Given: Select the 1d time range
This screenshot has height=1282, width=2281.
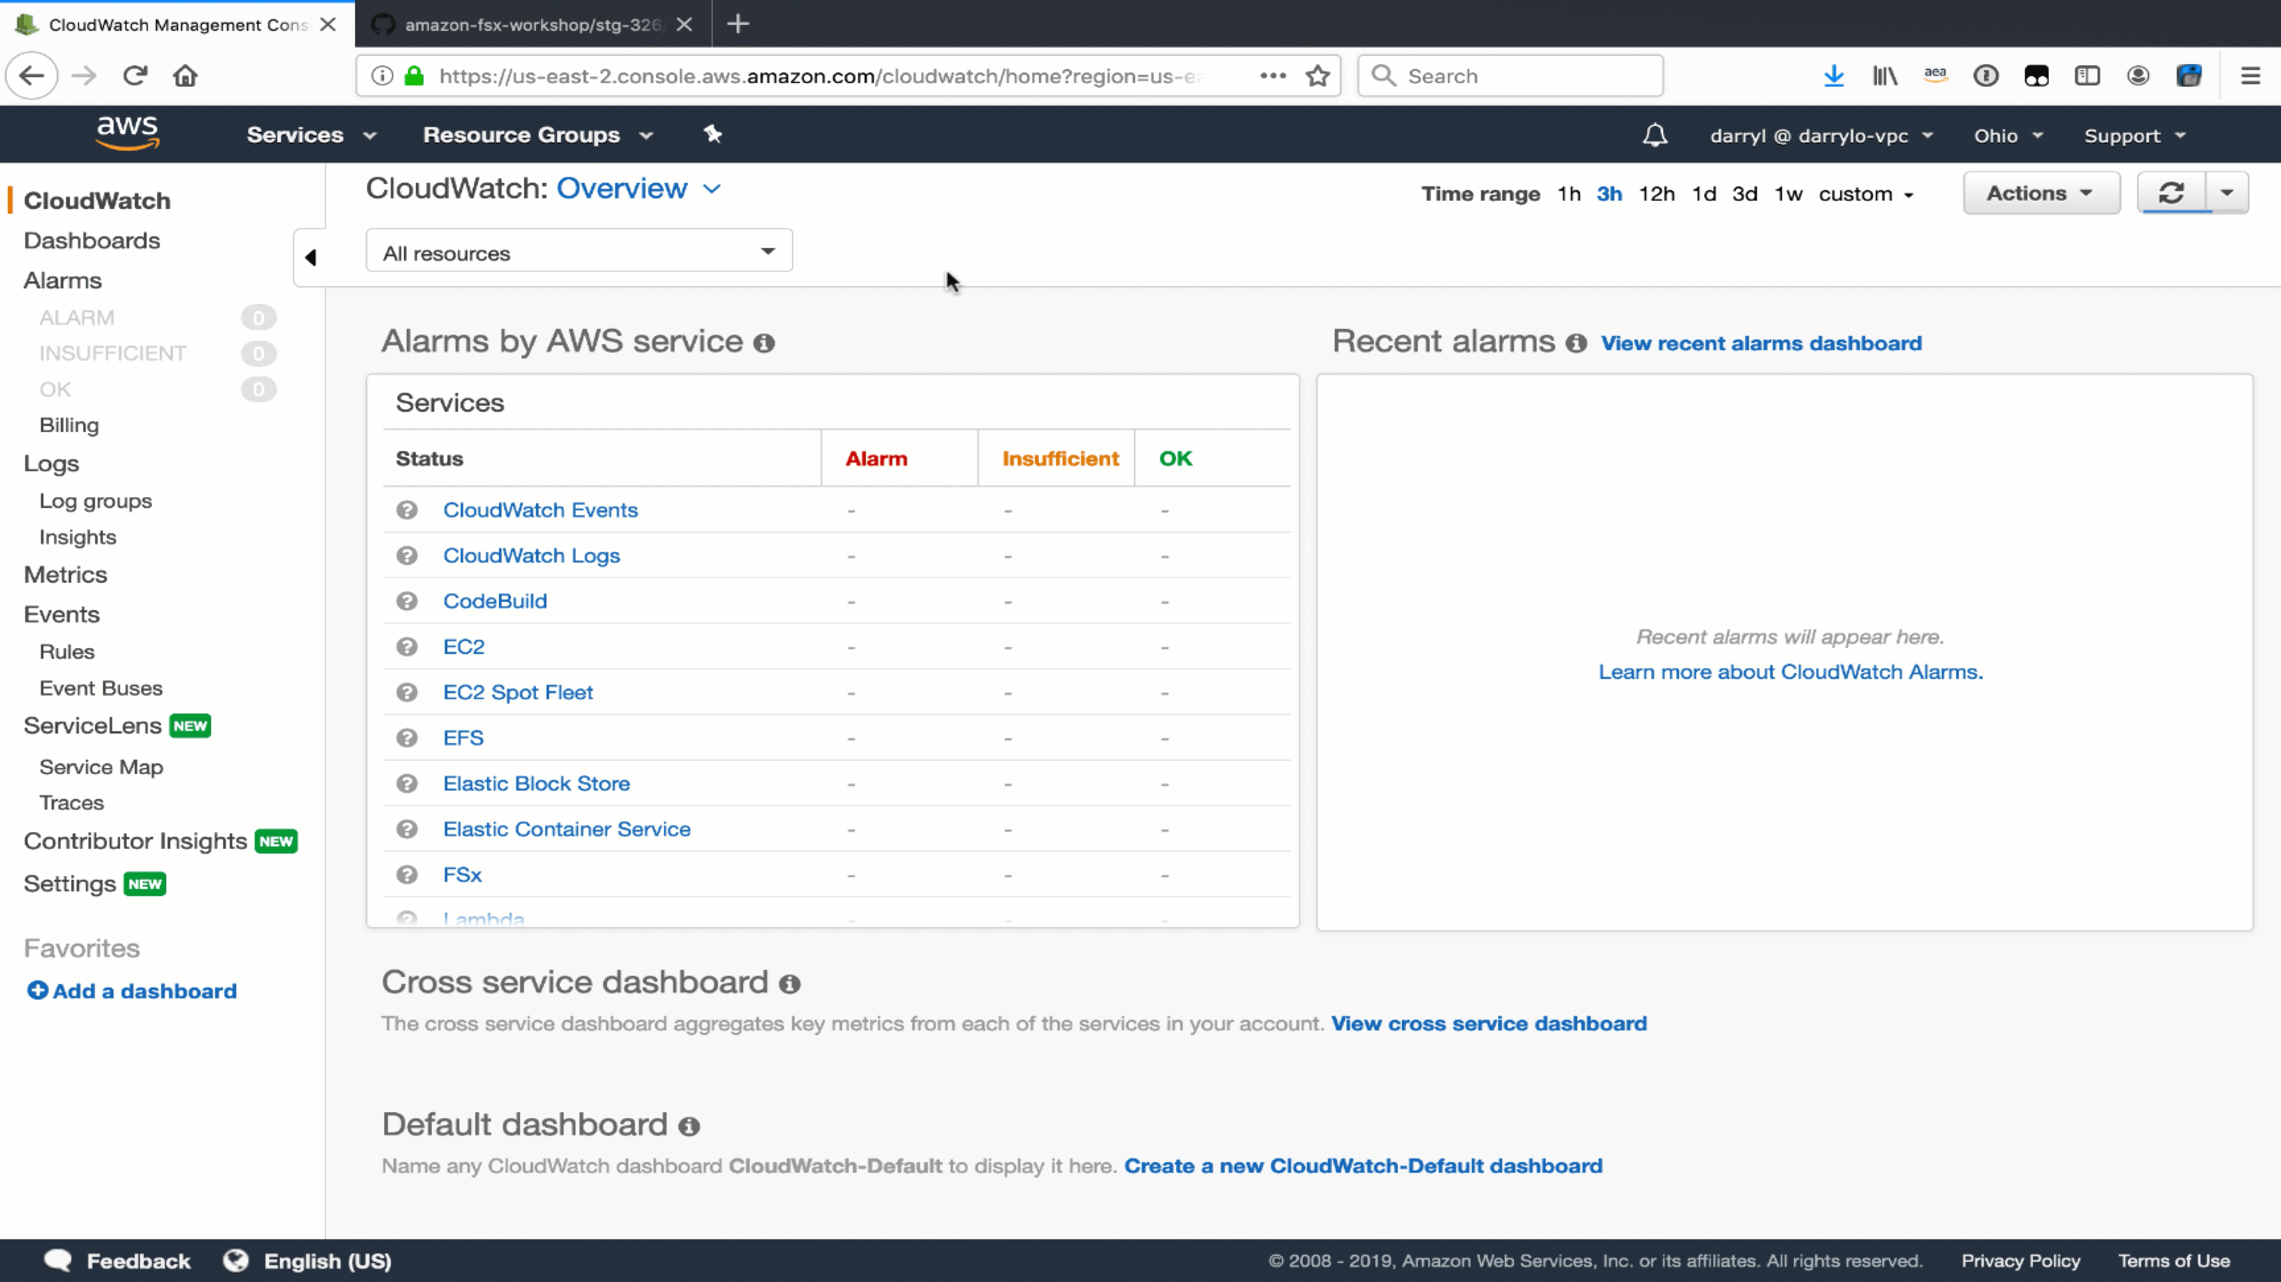Looking at the screenshot, I should tap(1704, 194).
